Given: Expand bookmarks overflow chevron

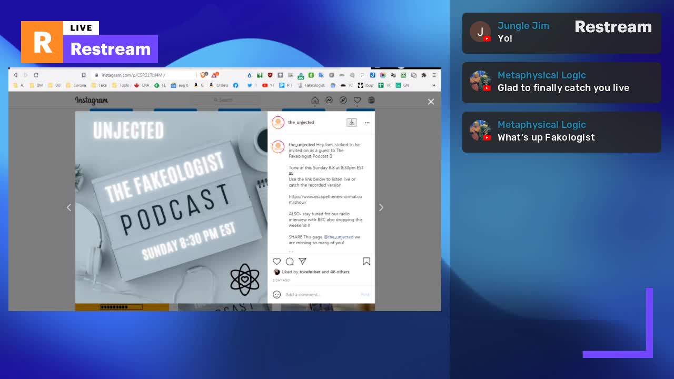Looking at the screenshot, I should (434, 85).
